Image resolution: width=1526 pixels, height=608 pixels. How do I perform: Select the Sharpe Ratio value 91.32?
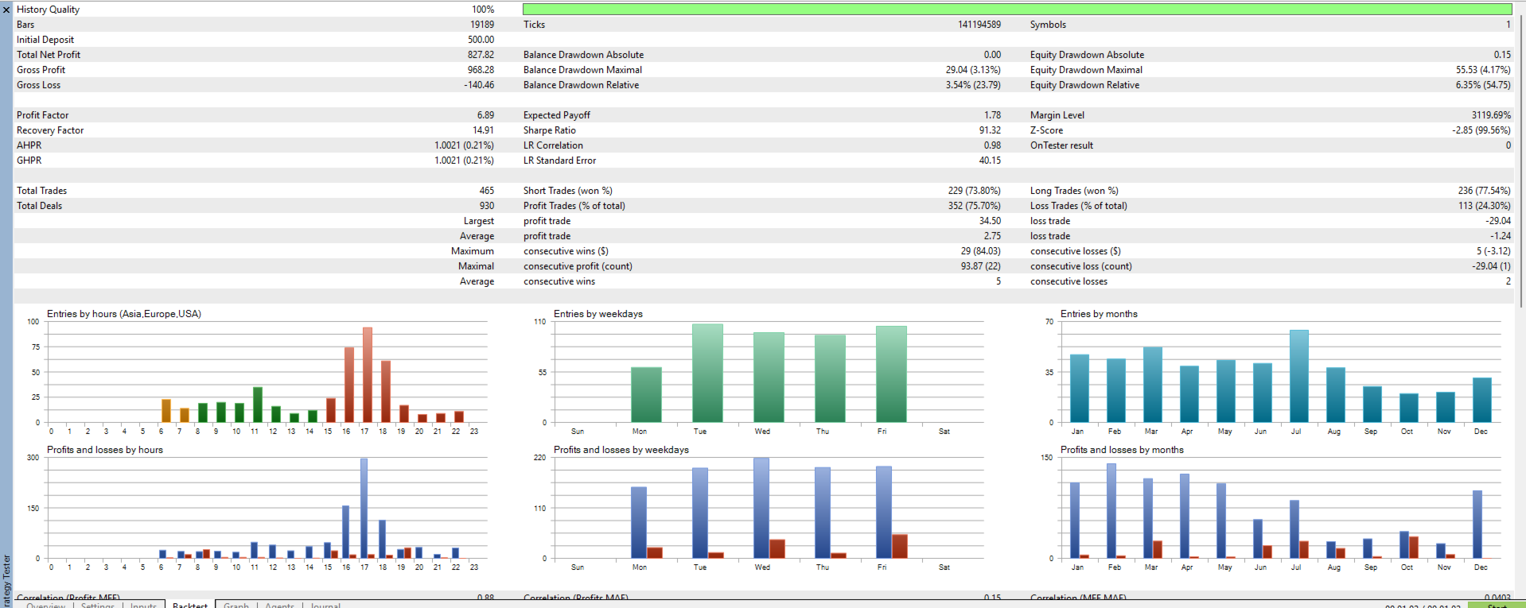click(x=990, y=130)
